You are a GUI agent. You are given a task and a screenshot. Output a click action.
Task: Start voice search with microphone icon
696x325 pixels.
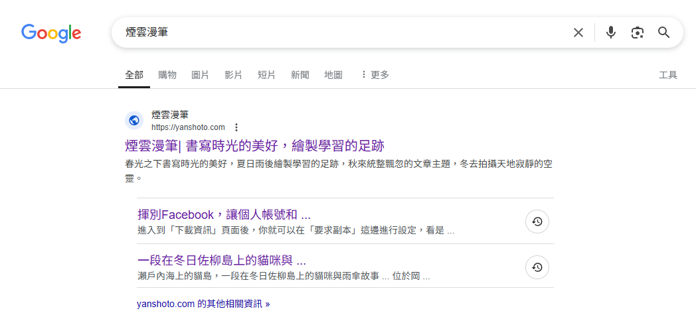pyautogui.click(x=611, y=32)
